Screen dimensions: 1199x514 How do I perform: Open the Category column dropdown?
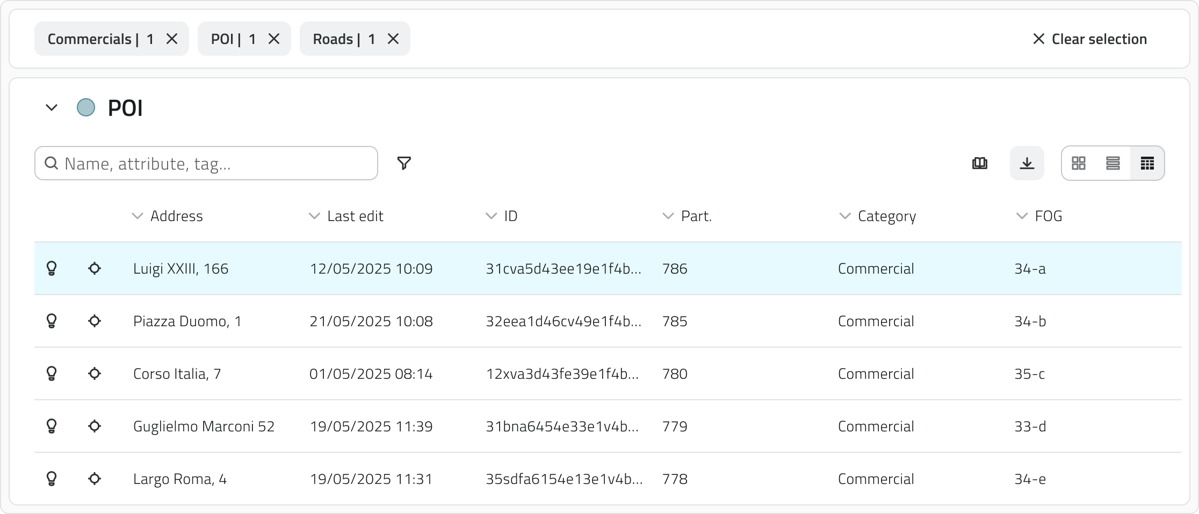(845, 216)
